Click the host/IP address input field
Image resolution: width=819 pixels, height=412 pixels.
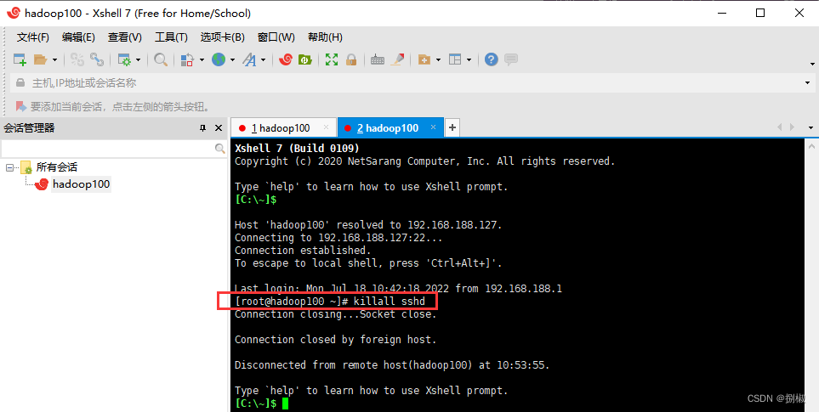coord(412,83)
